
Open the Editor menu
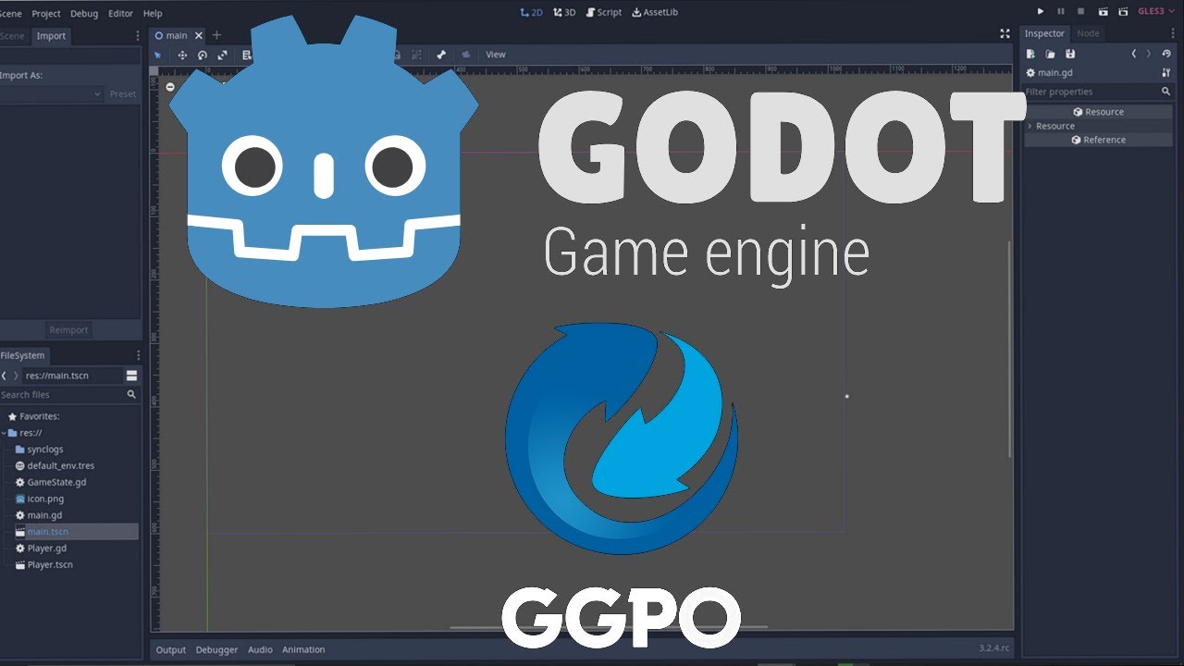[120, 13]
